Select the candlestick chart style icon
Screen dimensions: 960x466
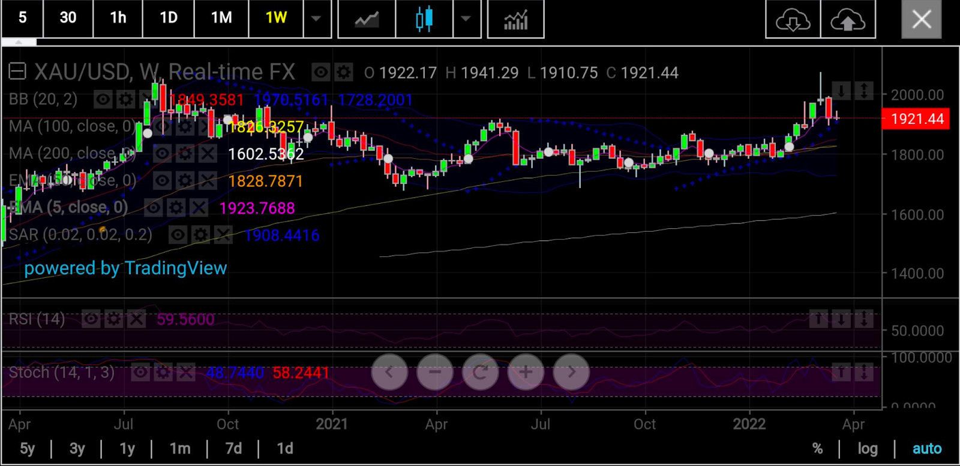coord(424,19)
